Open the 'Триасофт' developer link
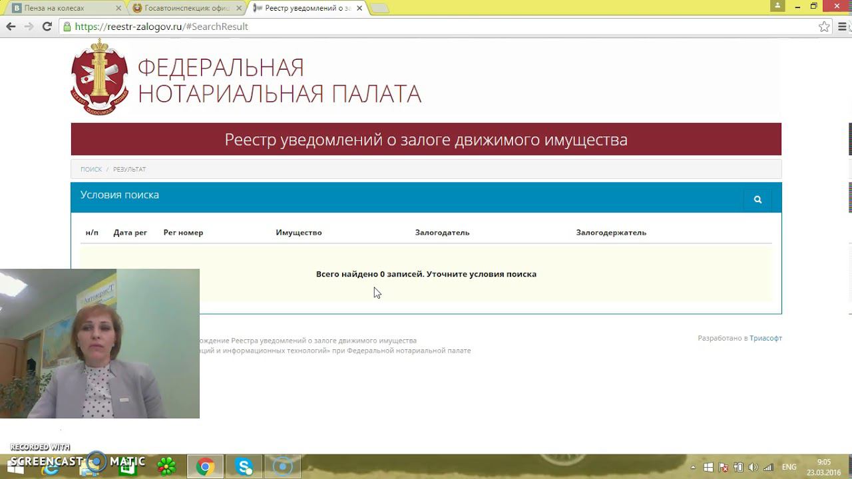The height and width of the screenshot is (479, 852). point(765,338)
